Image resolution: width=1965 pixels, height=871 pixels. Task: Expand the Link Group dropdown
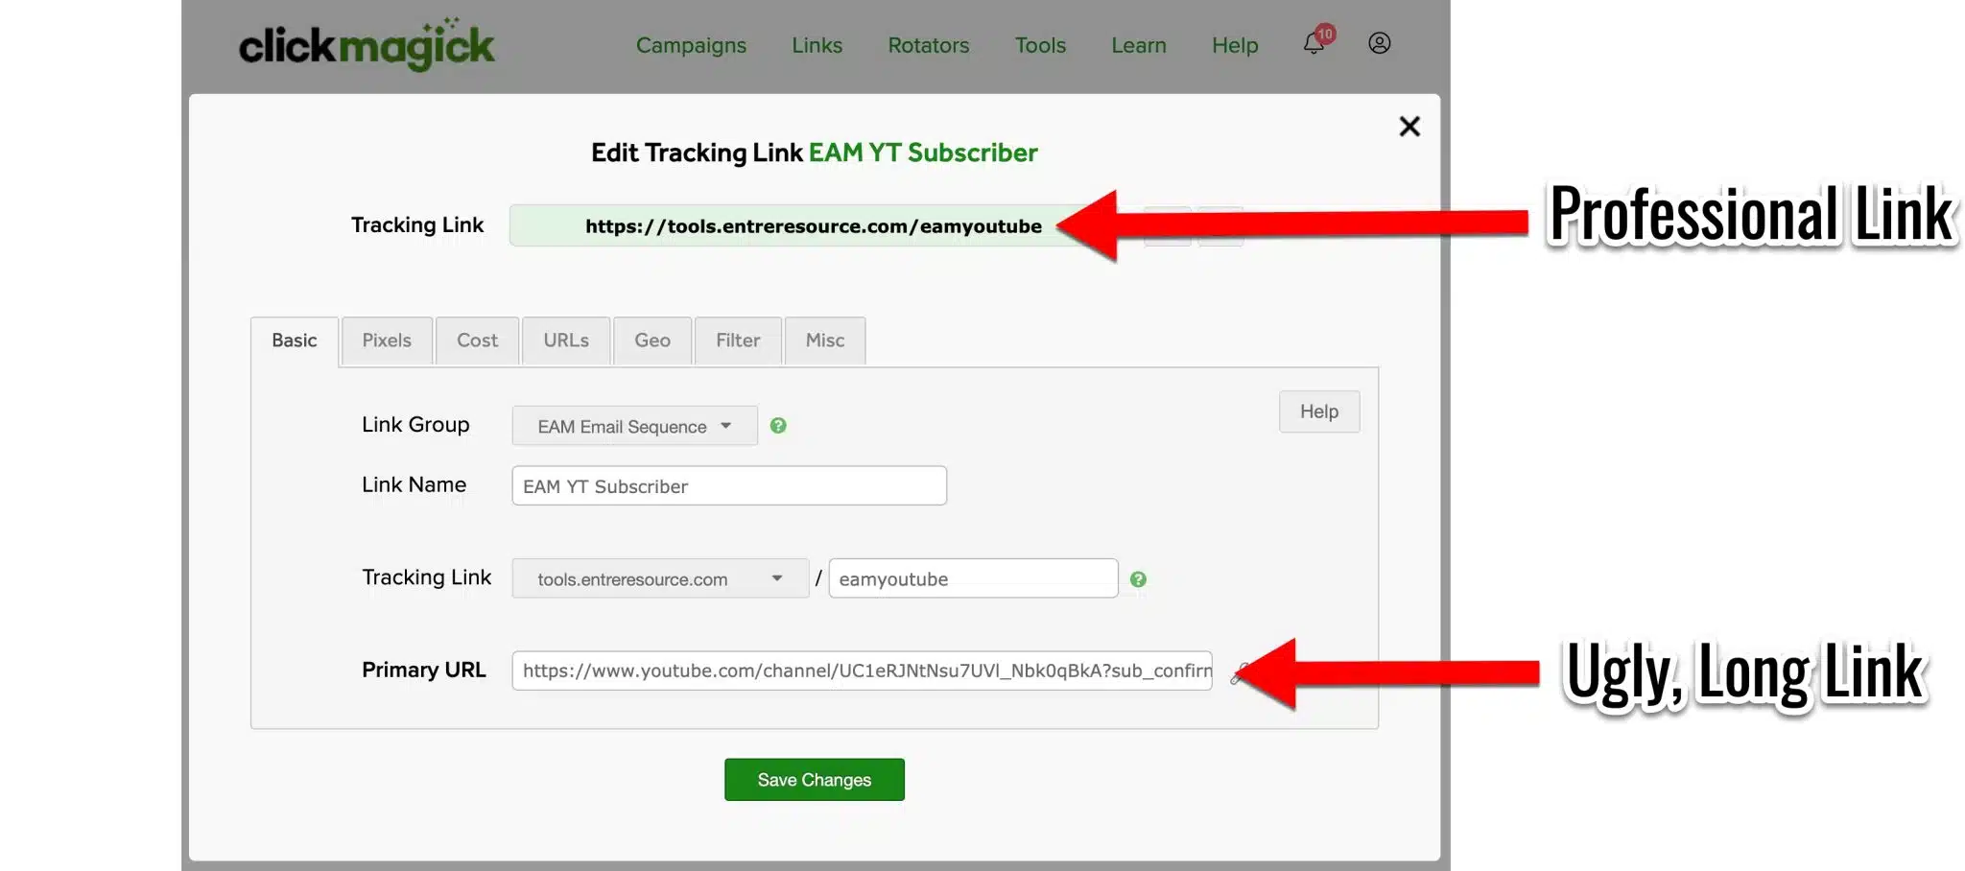tap(634, 426)
